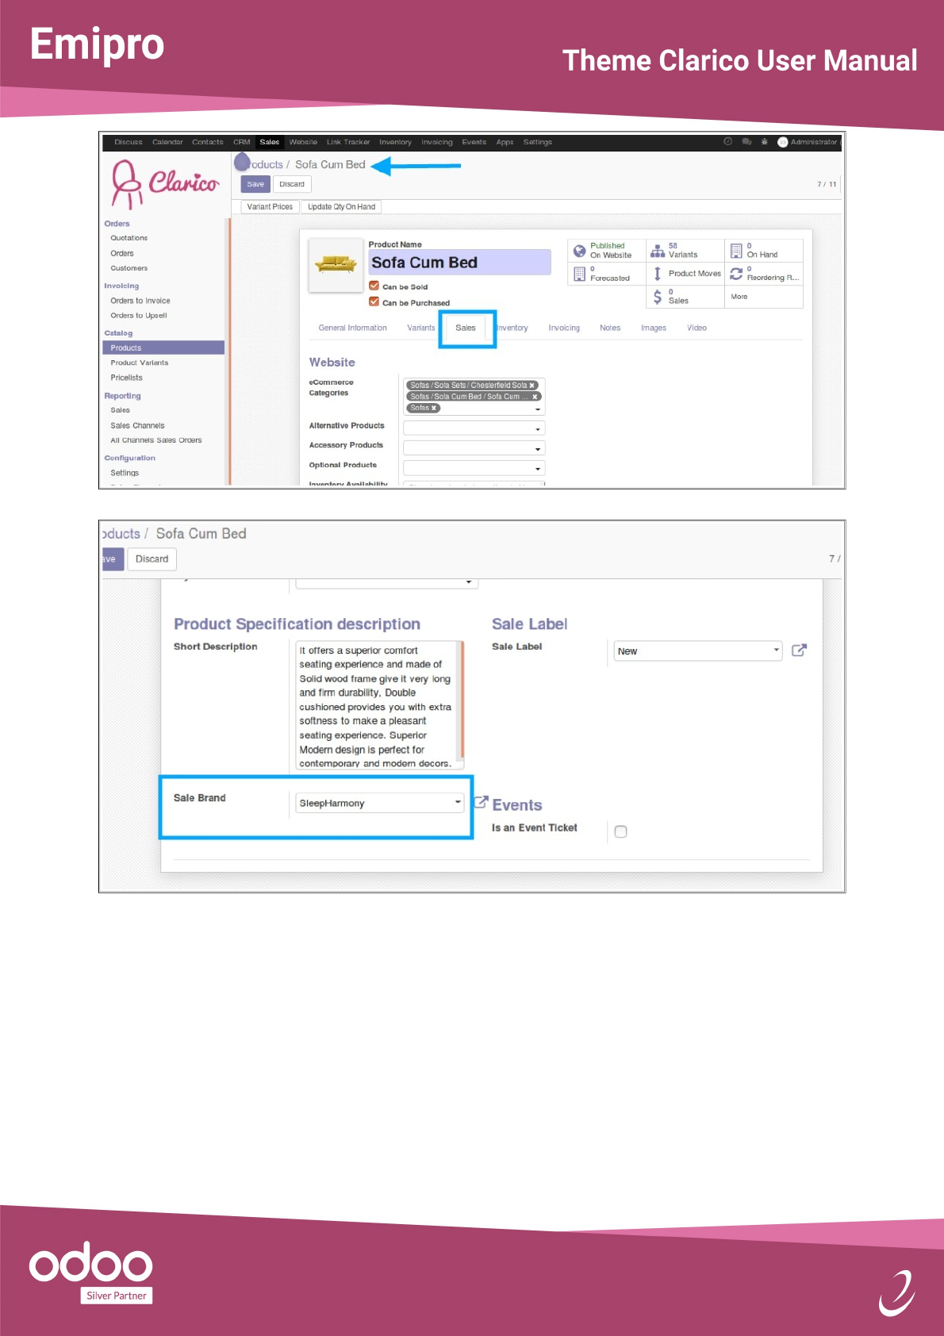Click Discard in the top screenshot
This screenshot has height=1336, width=944.
click(x=292, y=184)
